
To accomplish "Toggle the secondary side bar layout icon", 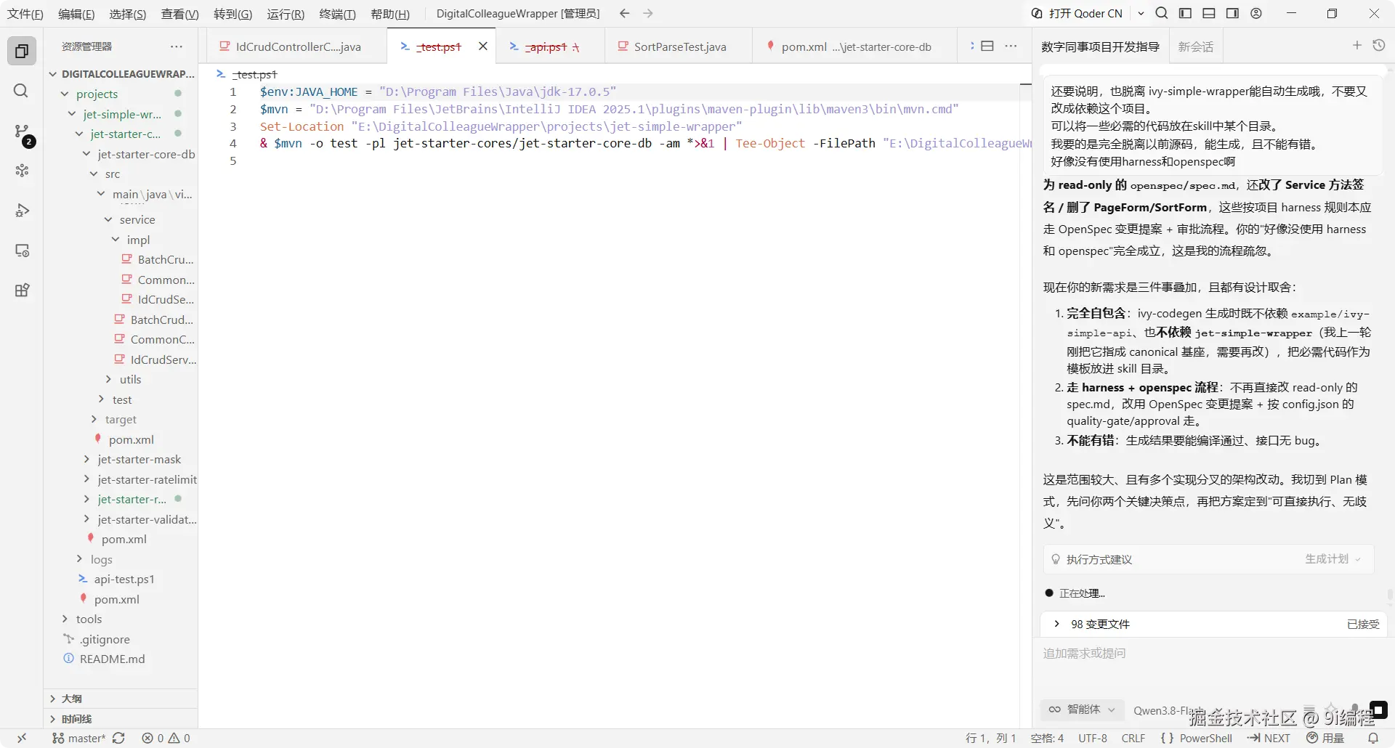I will point(1232,13).
